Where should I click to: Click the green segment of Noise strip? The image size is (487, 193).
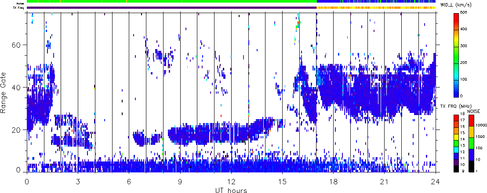172,2
